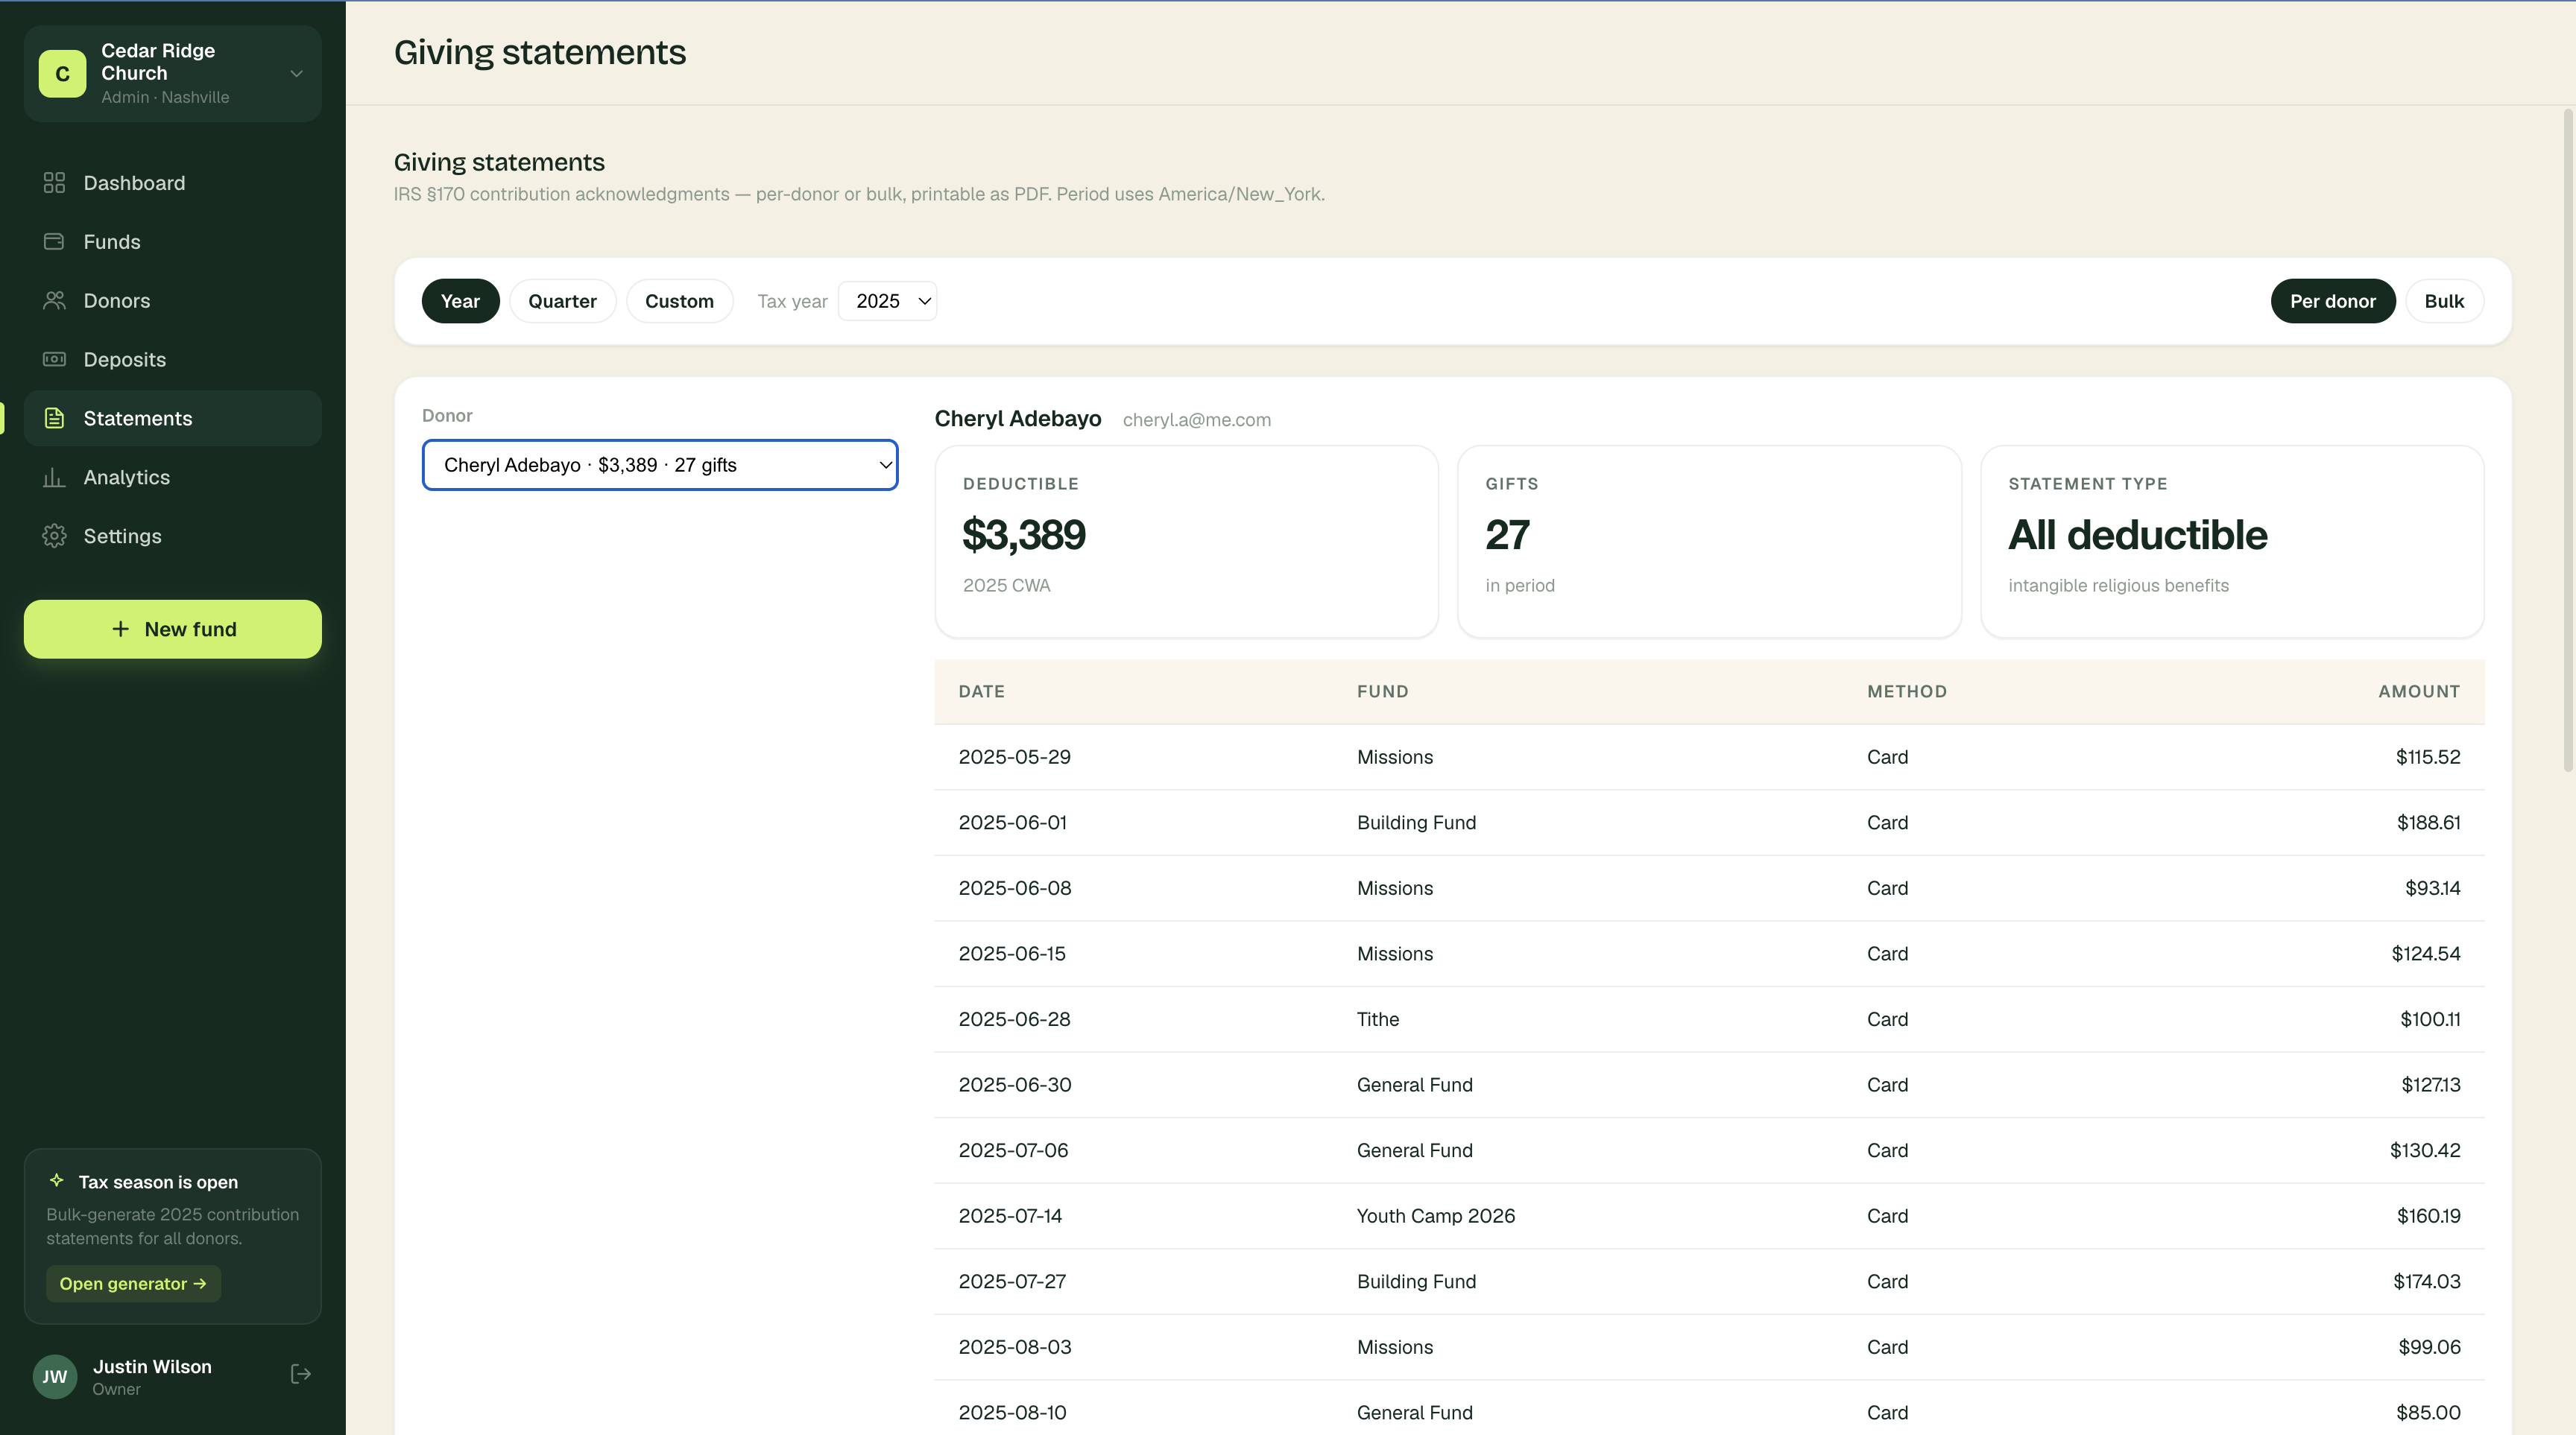The height and width of the screenshot is (1435, 2576).
Task: Open the Tax year 2025 dropdown
Action: [x=887, y=301]
